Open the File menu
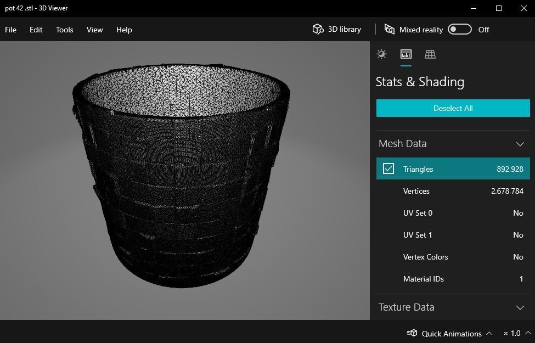This screenshot has height=343, width=535. 11,30
